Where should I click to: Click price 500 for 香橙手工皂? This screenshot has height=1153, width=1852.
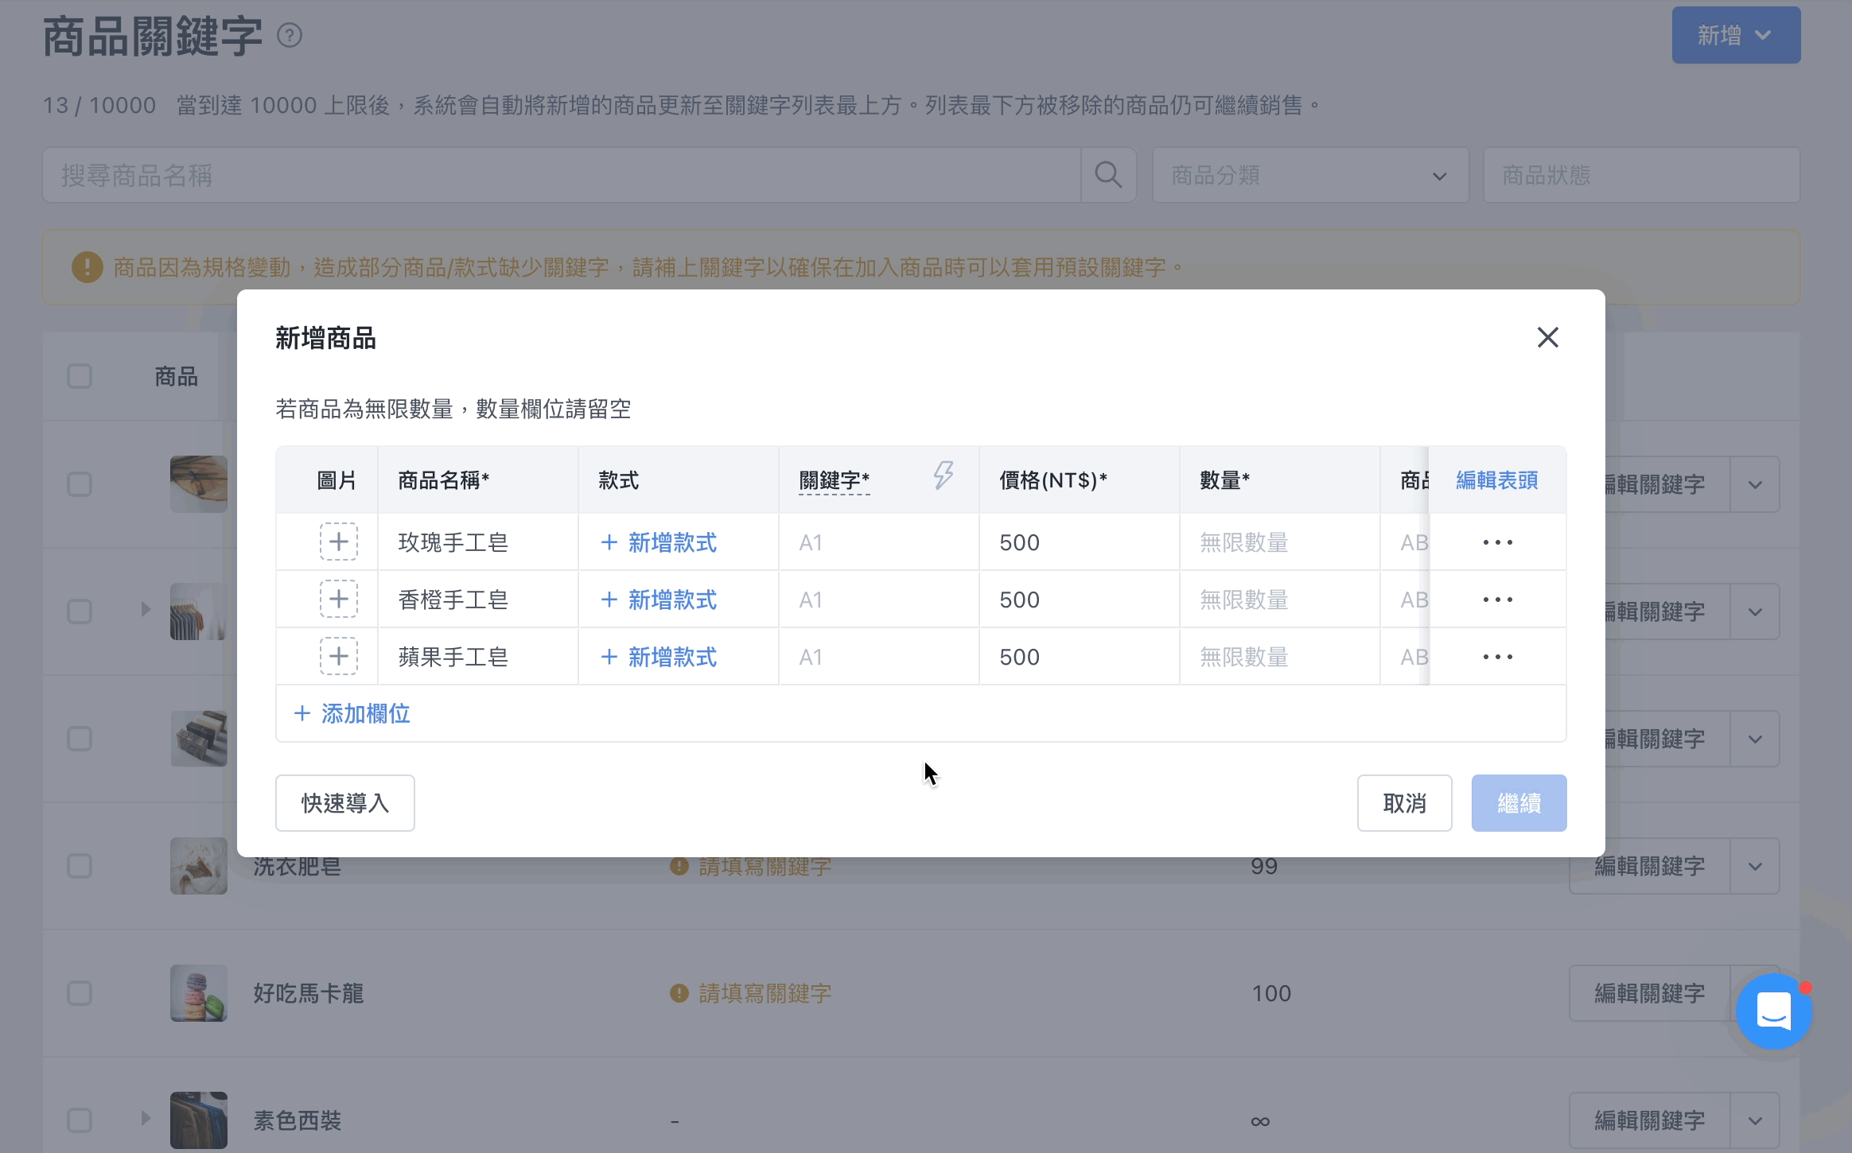(x=1079, y=600)
